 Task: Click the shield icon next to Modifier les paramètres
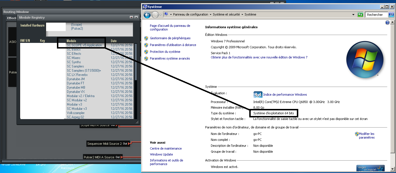pos(357,134)
